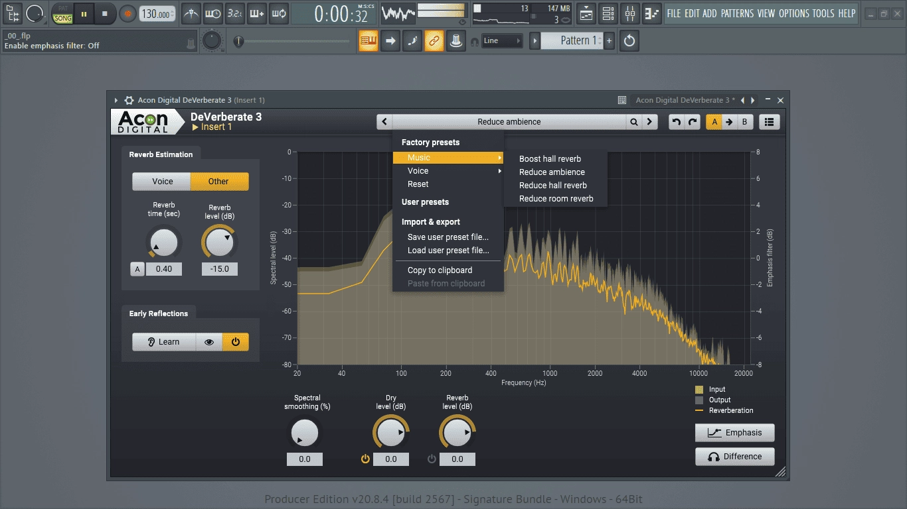
Task: Open the Line snap dropdown
Action: pyautogui.click(x=502, y=41)
